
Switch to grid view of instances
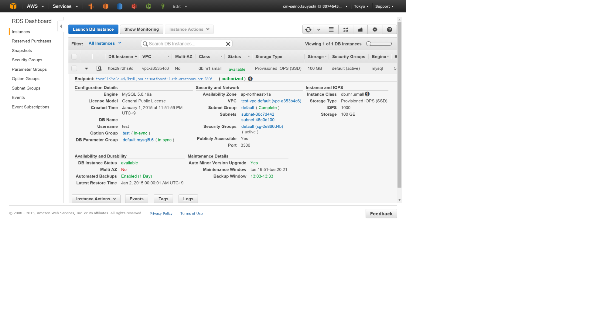345,29
